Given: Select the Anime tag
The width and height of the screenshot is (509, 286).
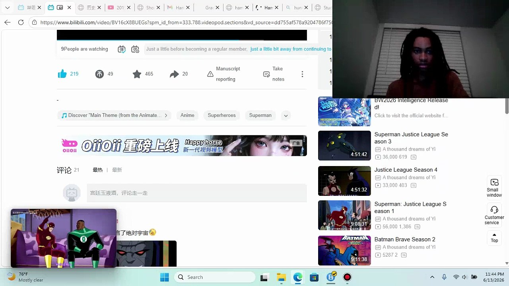Looking at the screenshot, I should click(187, 115).
